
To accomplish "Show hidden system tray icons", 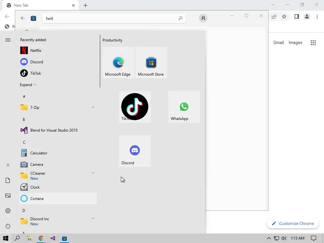I will [x=269, y=238].
